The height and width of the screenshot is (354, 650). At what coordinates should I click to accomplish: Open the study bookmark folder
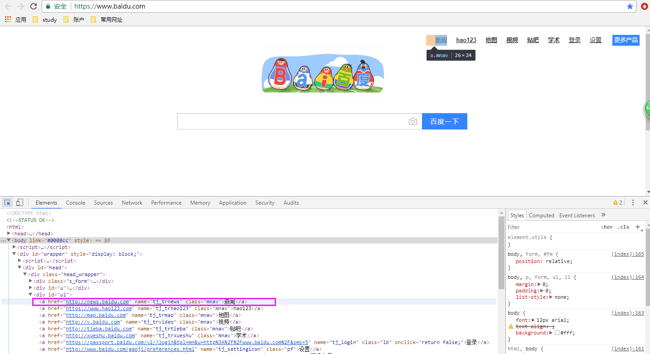pos(44,19)
